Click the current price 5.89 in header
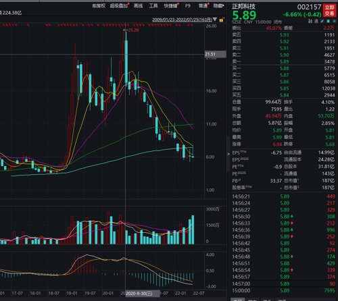Image resolution: width=338 pixels, height=301 pixels. pos(244,16)
